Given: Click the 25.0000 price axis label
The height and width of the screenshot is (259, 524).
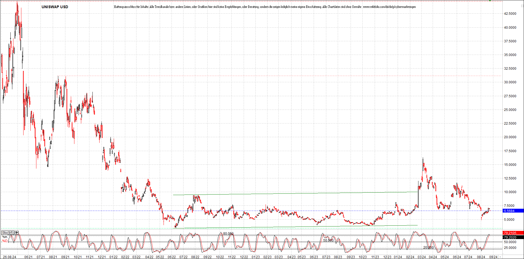Looking at the screenshot, I should pyautogui.click(x=510, y=110).
